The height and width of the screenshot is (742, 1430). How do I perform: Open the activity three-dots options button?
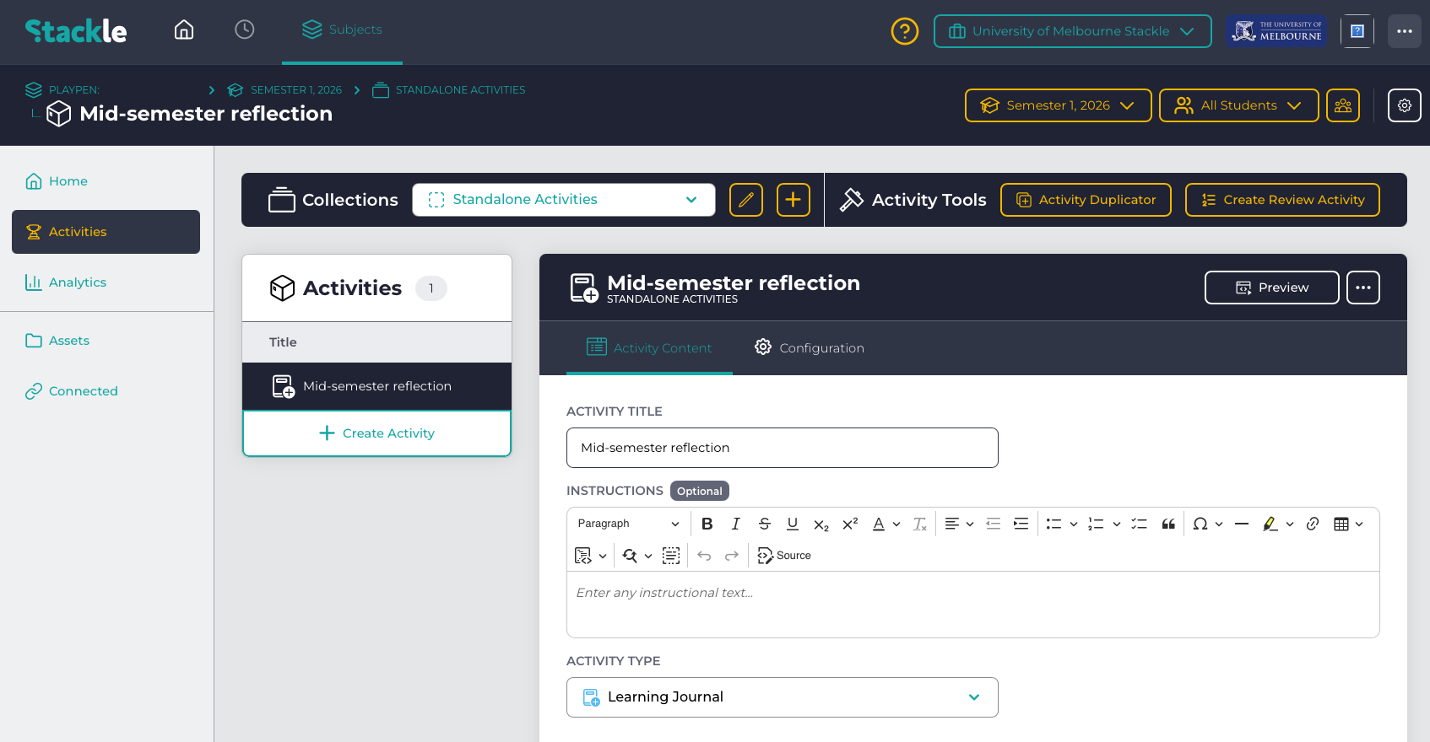[1363, 288]
